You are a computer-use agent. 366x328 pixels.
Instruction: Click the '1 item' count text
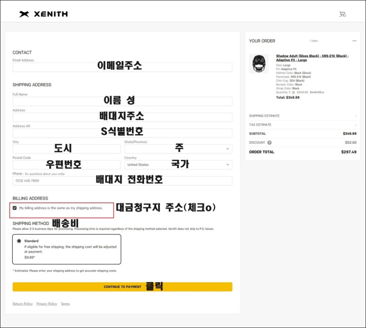(x=314, y=41)
